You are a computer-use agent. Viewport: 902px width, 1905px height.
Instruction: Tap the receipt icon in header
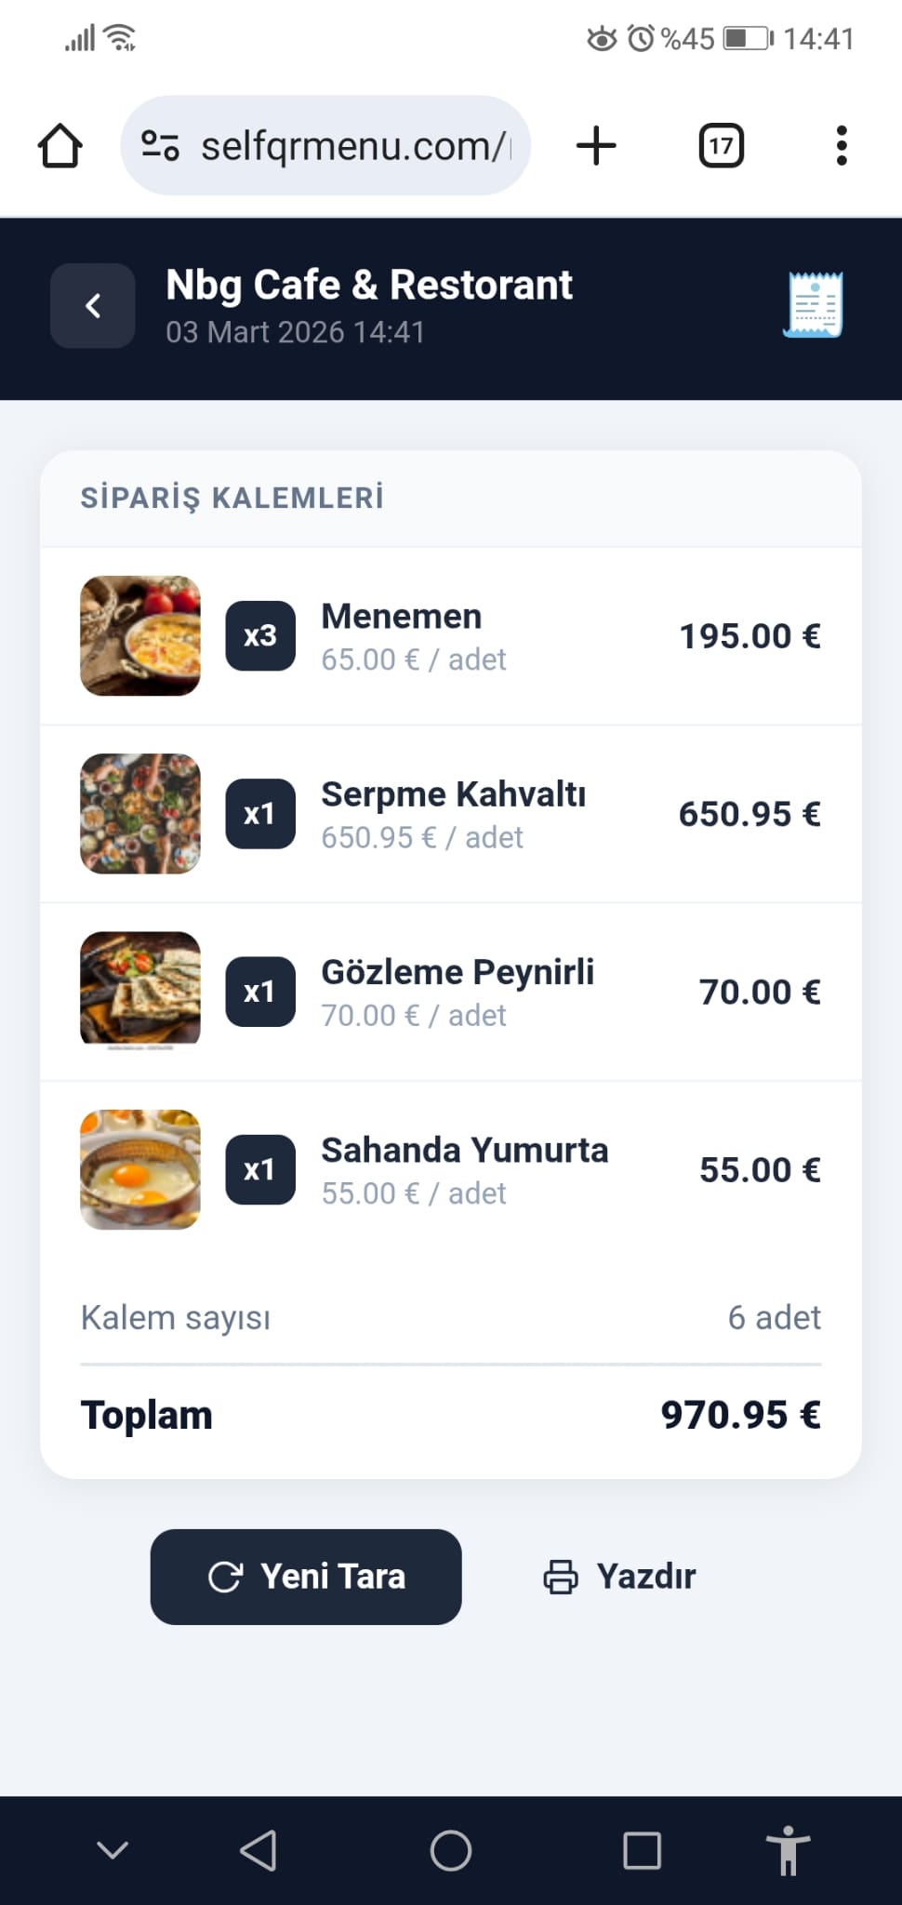(x=815, y=305)
